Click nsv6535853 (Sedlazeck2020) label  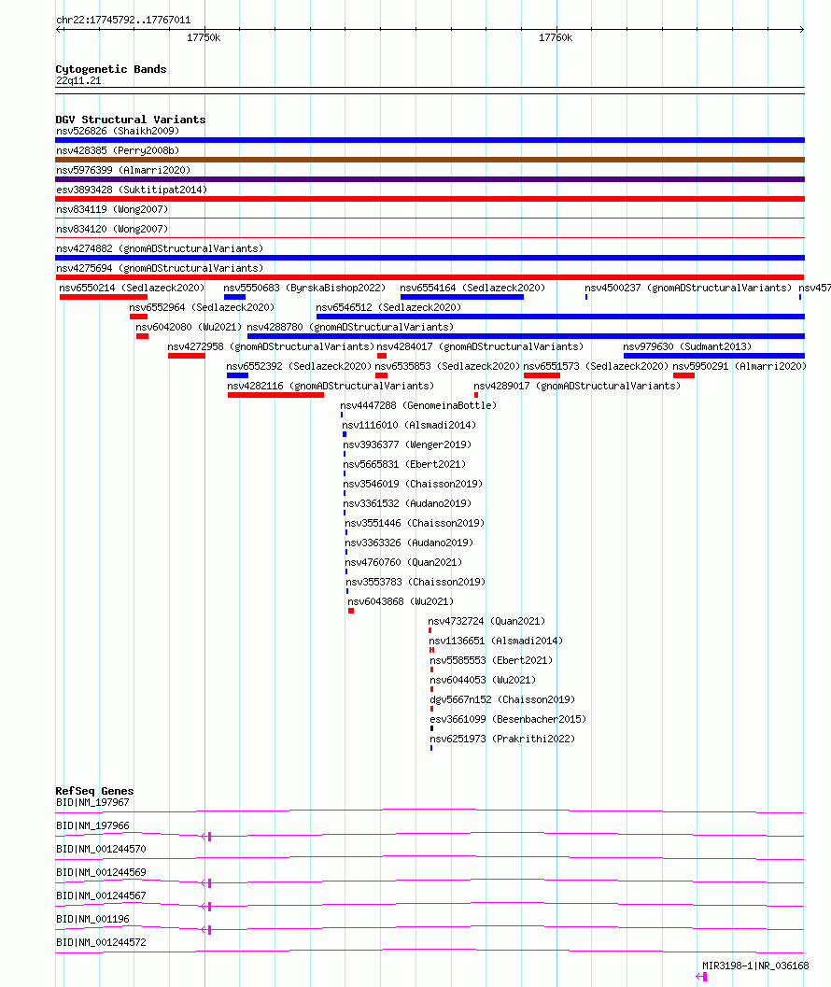(447, 366)
